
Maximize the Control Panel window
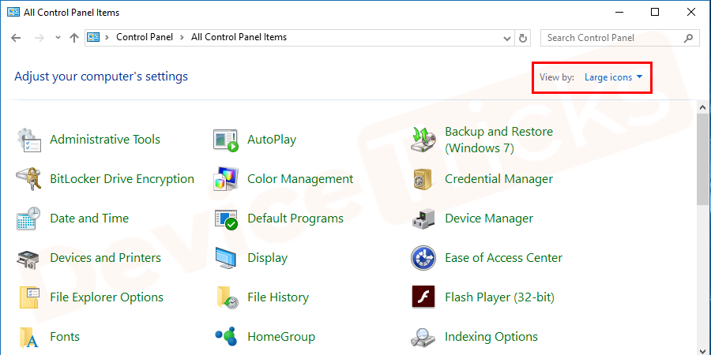pyautogui.click(x=655, y=12)
